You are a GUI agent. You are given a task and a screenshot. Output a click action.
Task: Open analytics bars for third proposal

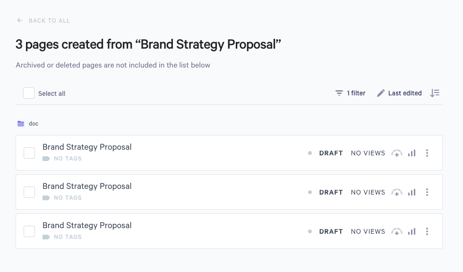coord(412,231)
